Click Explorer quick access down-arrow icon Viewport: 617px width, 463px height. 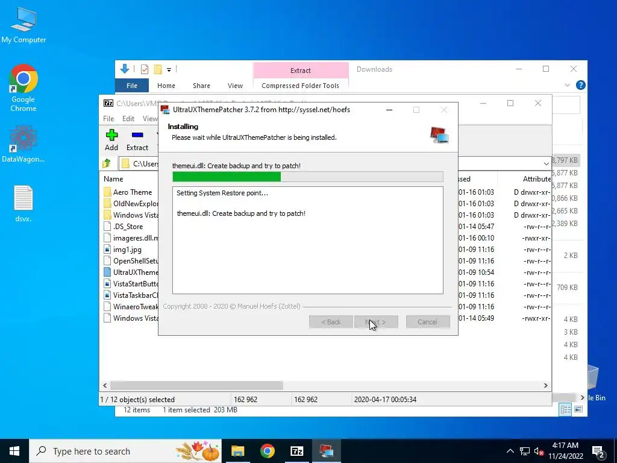point(125,69)
